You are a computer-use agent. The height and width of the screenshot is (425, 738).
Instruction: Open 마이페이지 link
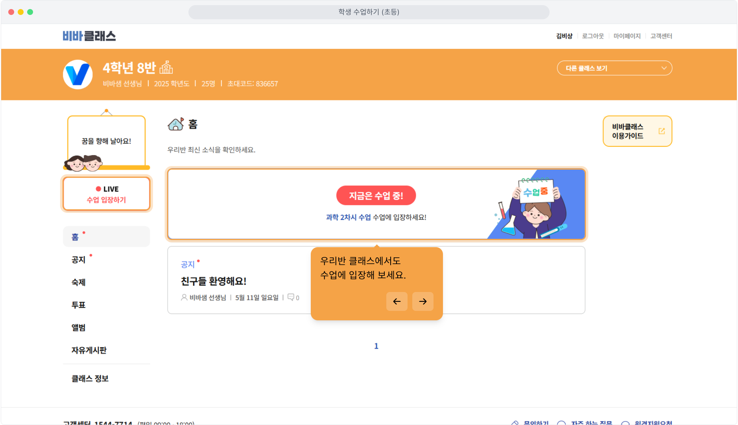pos(627,36)
